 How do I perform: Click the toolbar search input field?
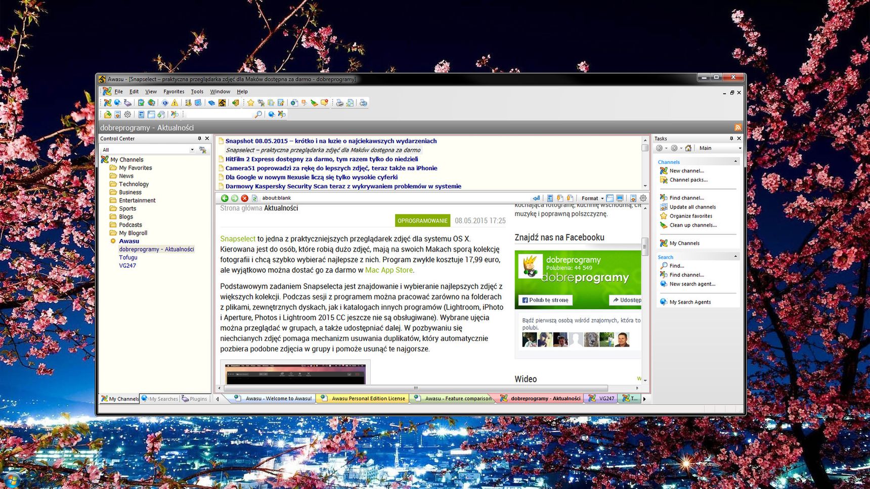[219, 114]
